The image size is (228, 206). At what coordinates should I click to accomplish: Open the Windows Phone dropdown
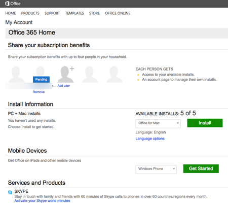coord(156,169)
